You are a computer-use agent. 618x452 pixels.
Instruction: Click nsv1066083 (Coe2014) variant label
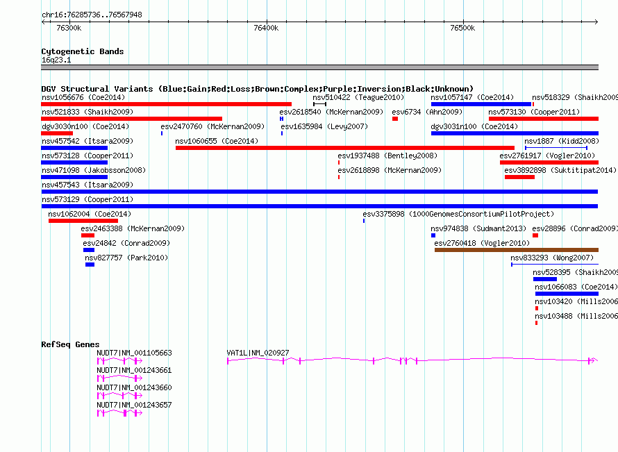pyautogui.click(x=576, y=287)
